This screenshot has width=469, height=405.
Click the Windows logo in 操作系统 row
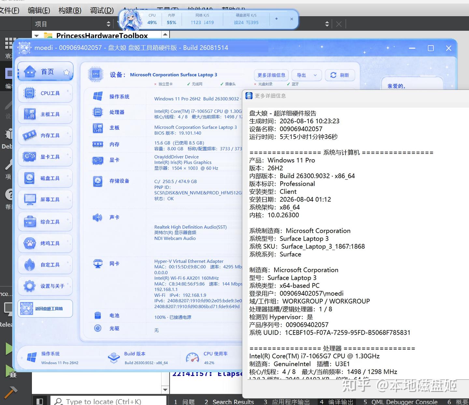pyautogui.click(x=98, y=96)
